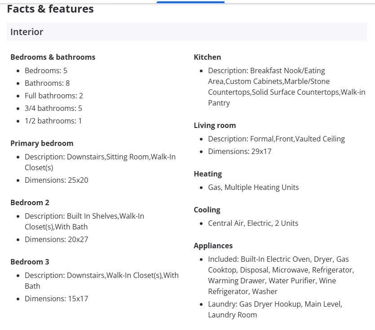Click the blue active tab indicator
375x330 pixels.
[190, 2]
